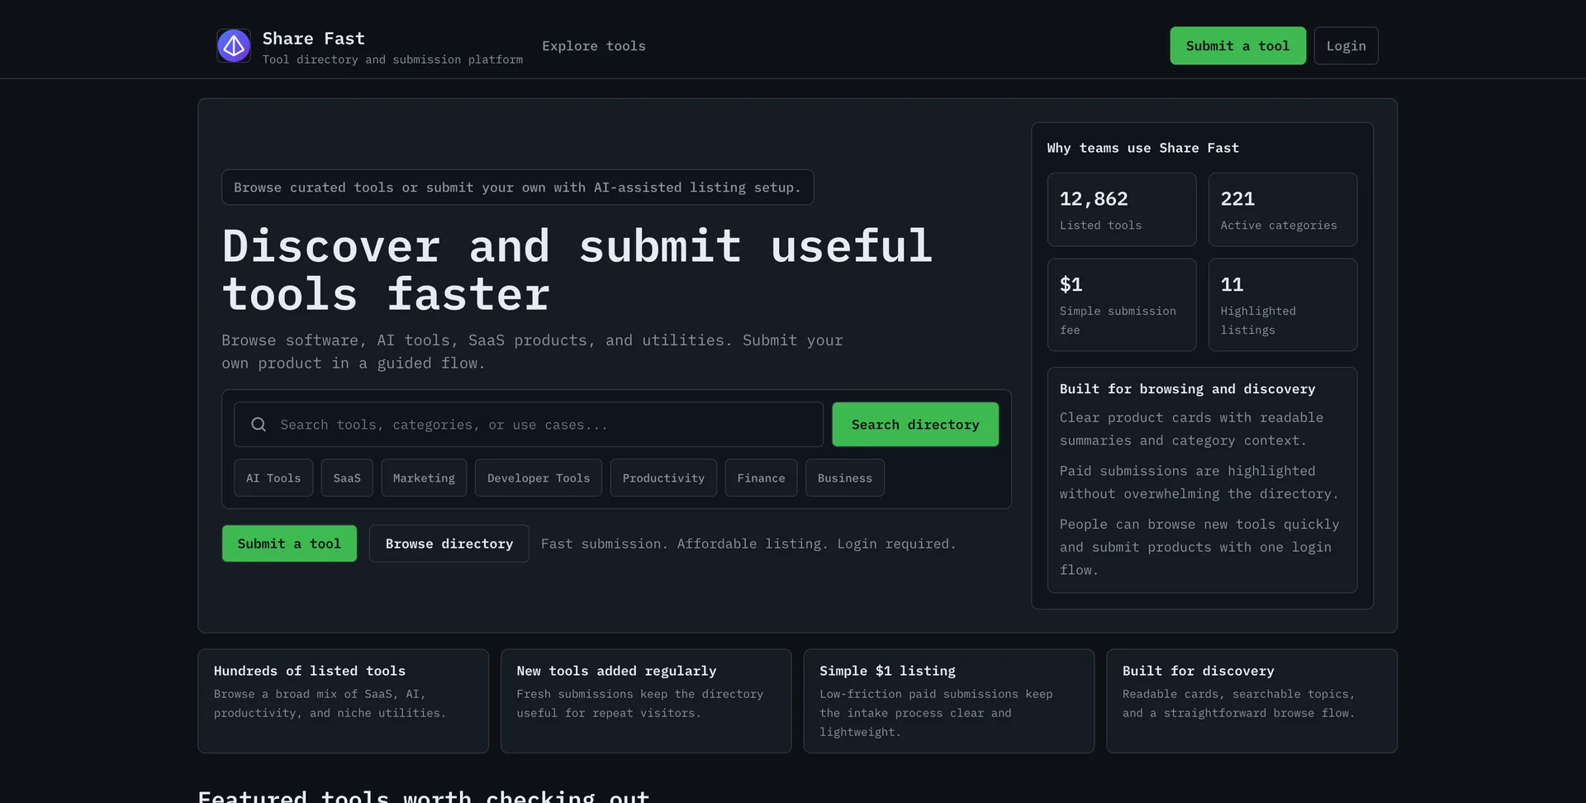Image resolution: width=1586 pixels, height=803 pixels.
Task: Click the Hundreds of listed tools card
Action: click(x=343, y=701)
